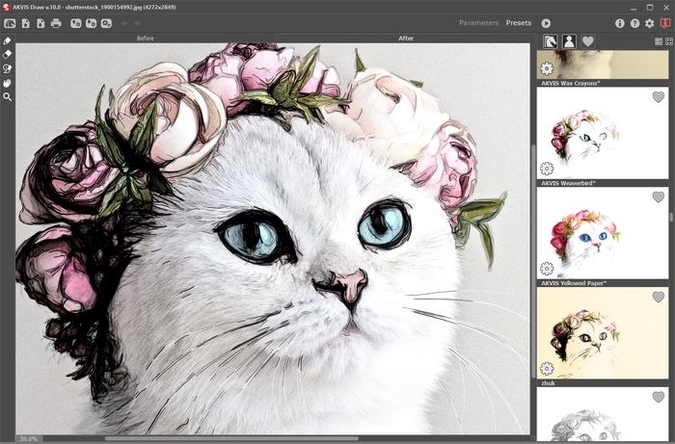This screenshot has width=675, height=444.
Task: Switch to the Parameters tab
Action: click(478, 23)
